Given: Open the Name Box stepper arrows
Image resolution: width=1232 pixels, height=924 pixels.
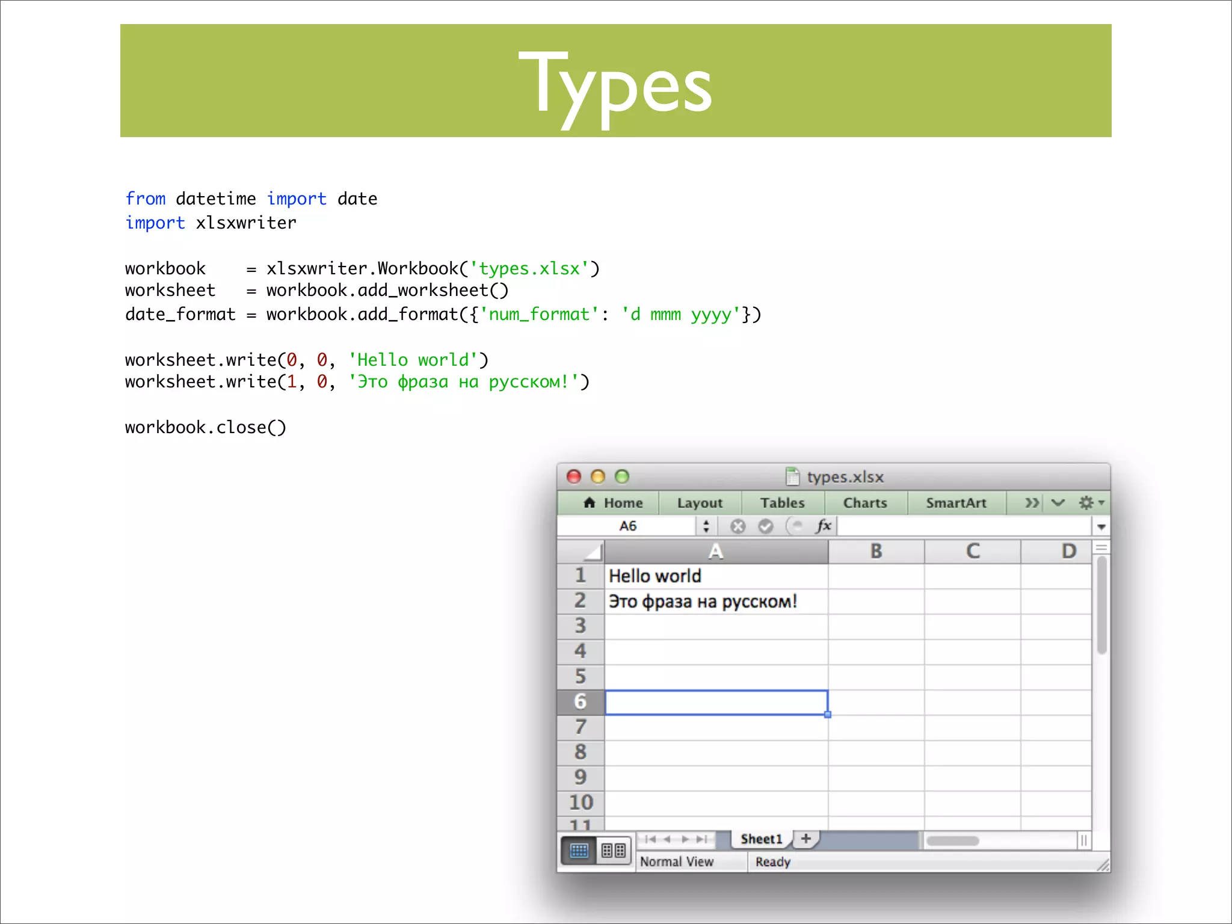Looking at the screenshot, I should tap(706, 526).
